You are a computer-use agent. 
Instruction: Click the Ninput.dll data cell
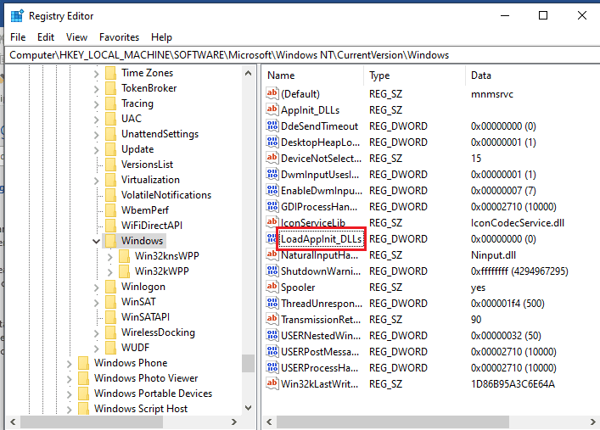pos(493,254)
